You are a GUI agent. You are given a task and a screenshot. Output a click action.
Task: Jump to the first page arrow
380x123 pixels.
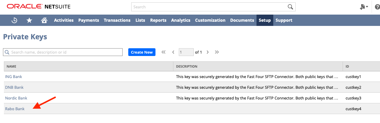click(x=163, y=52)
